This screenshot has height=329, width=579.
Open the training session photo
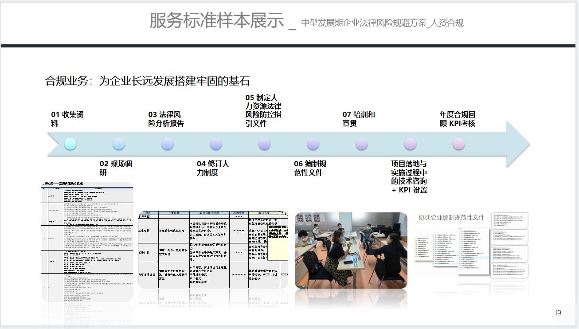click(351, 250)
